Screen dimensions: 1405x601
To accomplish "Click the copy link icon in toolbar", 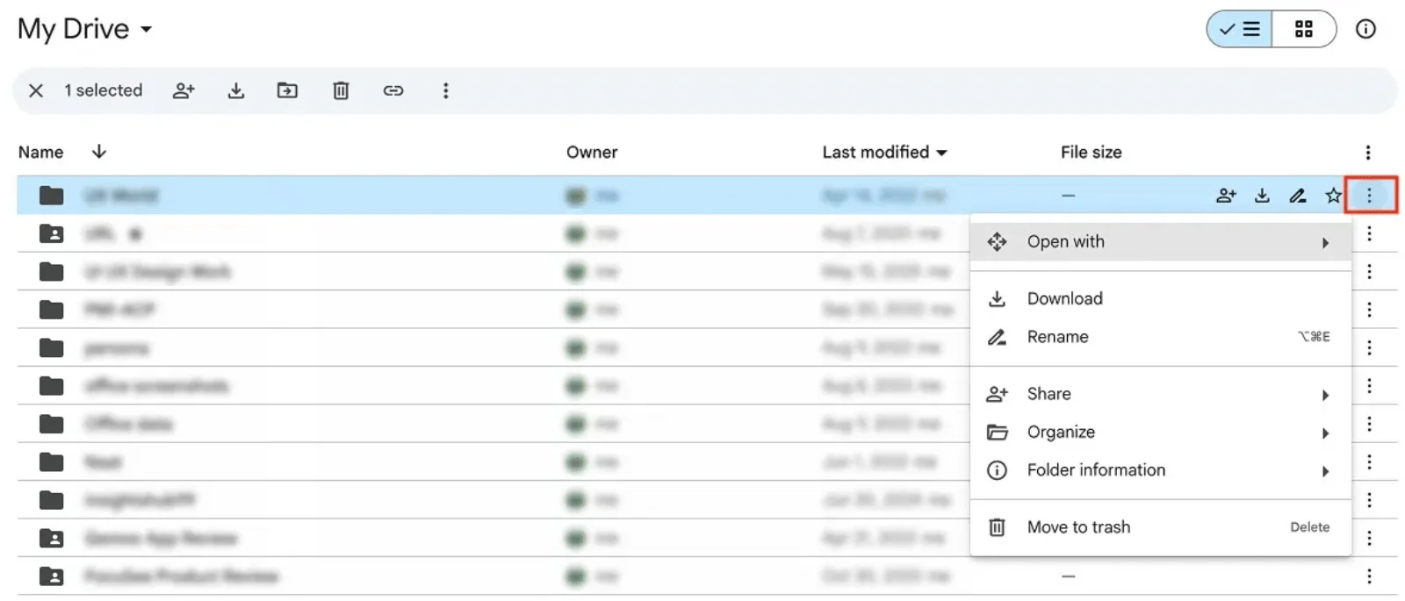I will coord(393,90).
